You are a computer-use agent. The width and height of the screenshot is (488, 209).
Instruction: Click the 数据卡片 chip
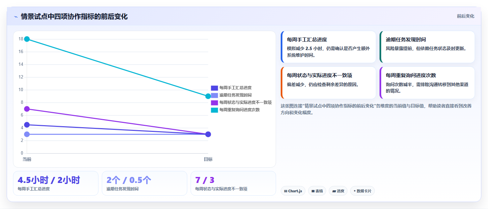[362, 191]
